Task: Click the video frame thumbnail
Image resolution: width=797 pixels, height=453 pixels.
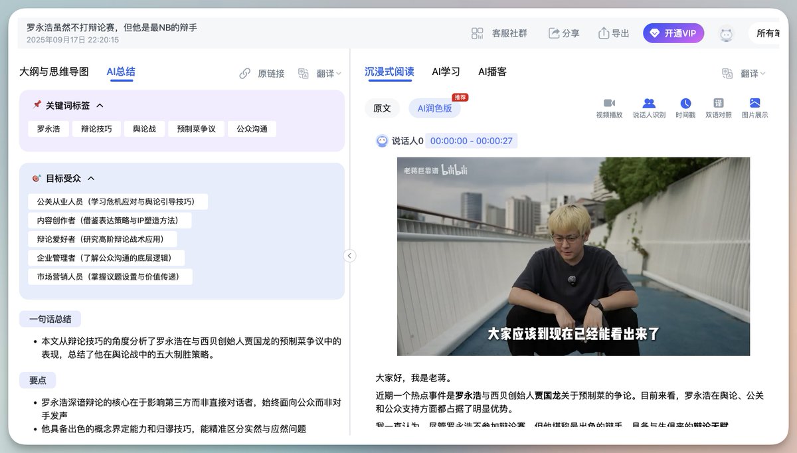Action: click(573, 256)
